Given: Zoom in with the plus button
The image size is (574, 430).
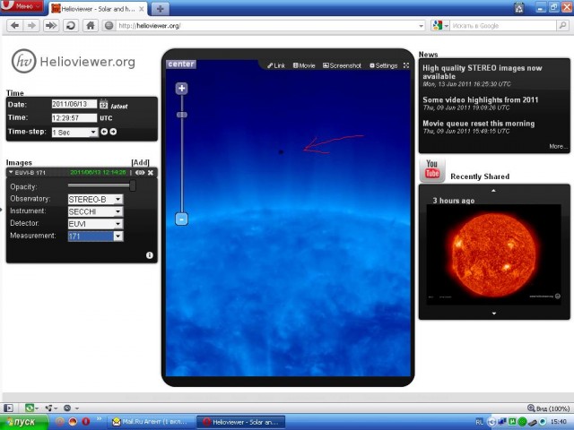Looking at the screenshot, I should [181, 88].
